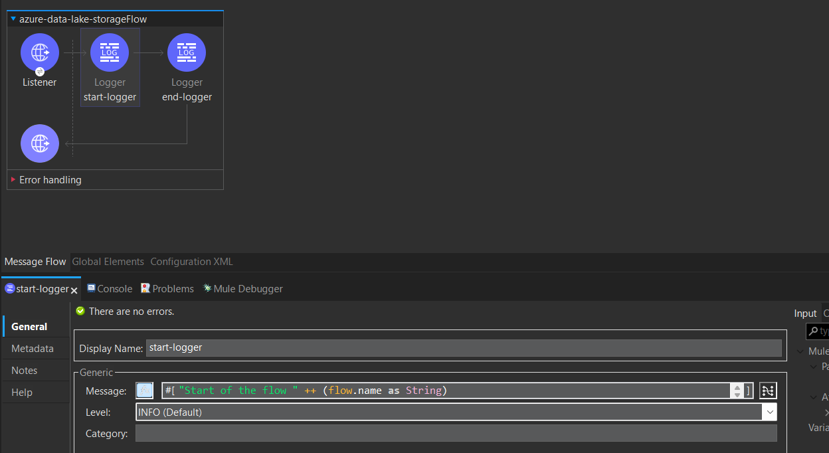
Task: Select the start-logger Logger component
Action: [110, 52]
